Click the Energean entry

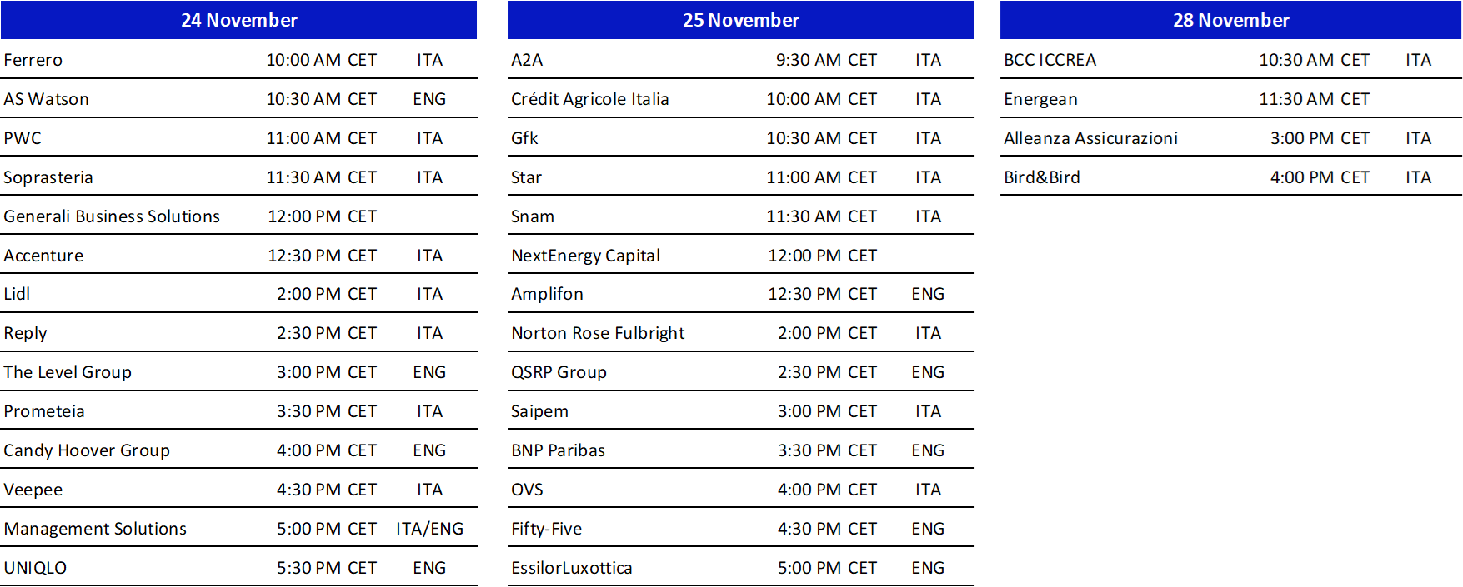pos(1041,99)
